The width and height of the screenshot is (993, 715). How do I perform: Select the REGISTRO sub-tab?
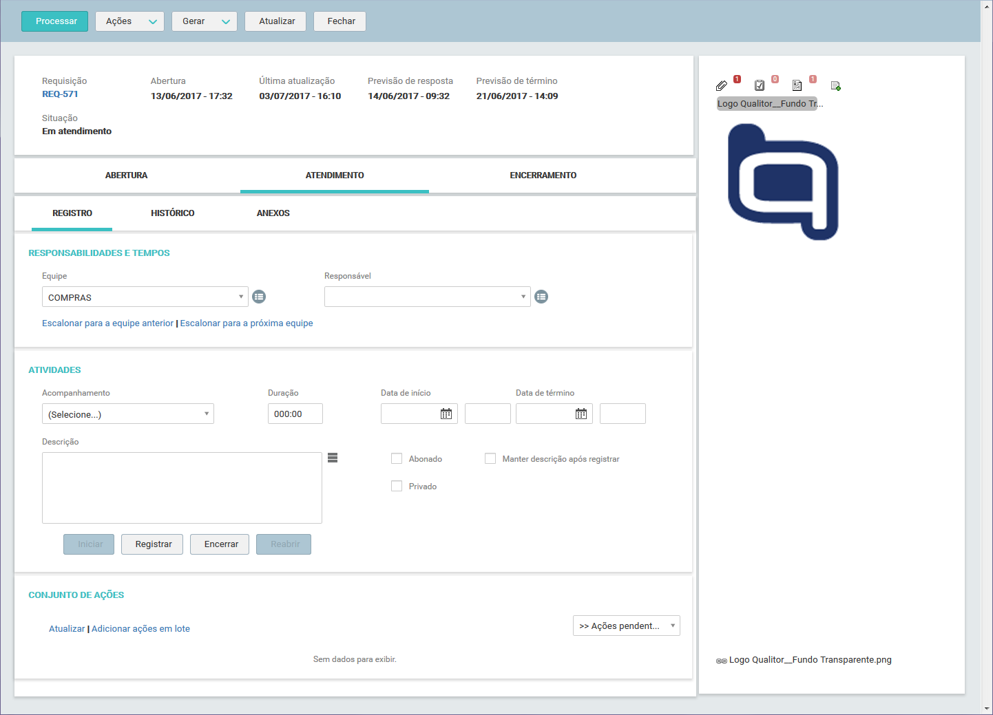[x=72, y=213]
